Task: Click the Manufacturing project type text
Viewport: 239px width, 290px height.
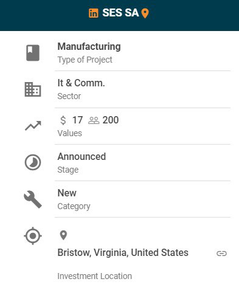Action: pyautogui.click(x=89, y=47)
